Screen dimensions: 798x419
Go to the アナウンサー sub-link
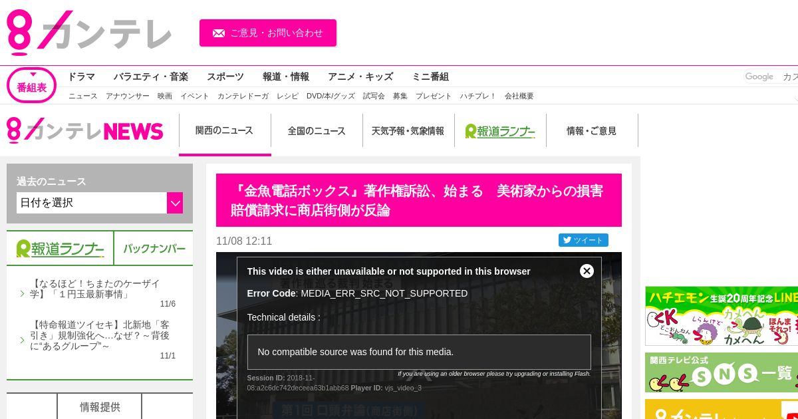(x=128, y=96)
